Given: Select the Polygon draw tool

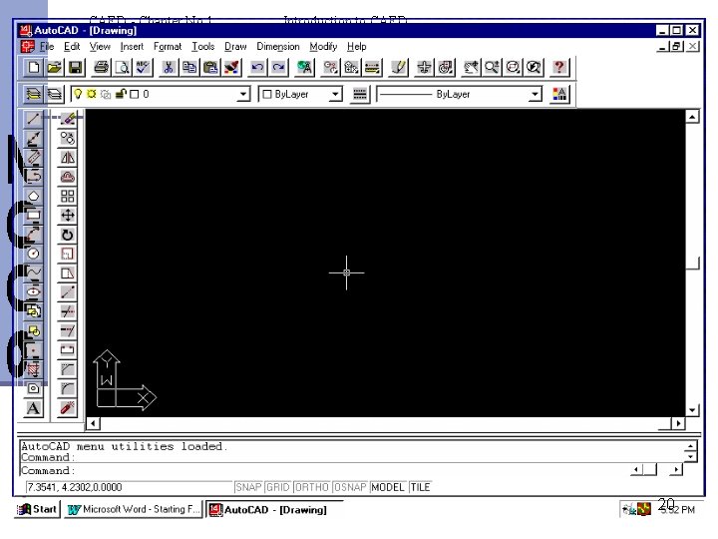Looking at the screenshot, I should [33, 196].
